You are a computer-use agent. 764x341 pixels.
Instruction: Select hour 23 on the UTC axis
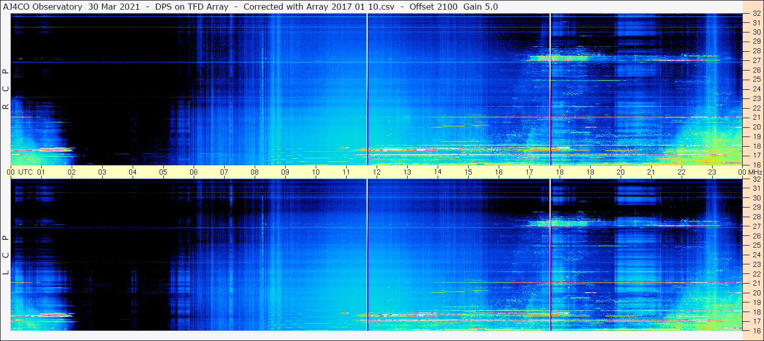pyautogui.click(x=712, y=172)
